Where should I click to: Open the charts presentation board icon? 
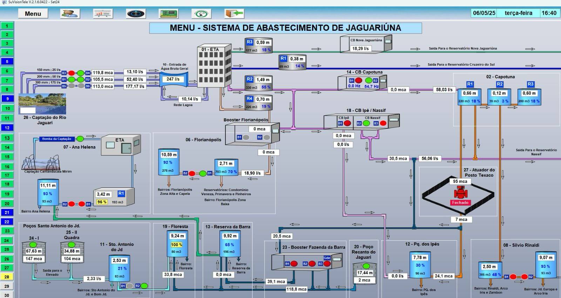point(103,14)
